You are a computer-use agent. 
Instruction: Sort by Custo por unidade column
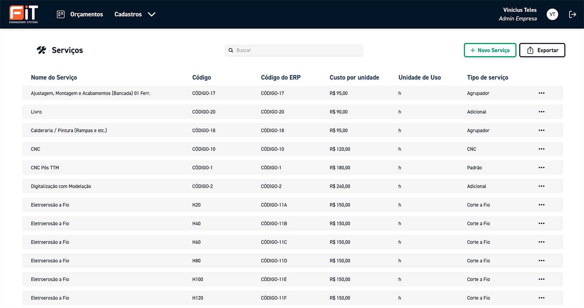(354, 77)
